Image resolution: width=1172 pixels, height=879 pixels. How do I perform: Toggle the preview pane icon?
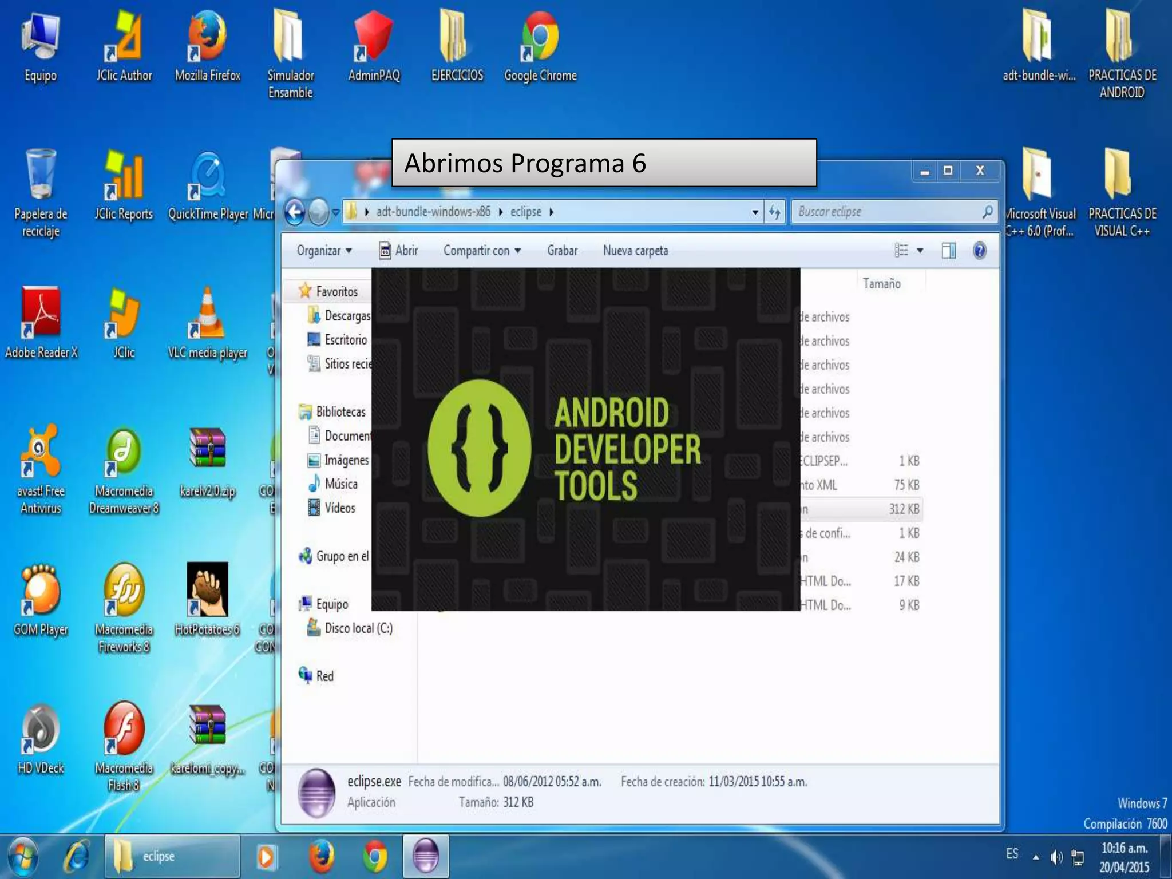point(948,251)
